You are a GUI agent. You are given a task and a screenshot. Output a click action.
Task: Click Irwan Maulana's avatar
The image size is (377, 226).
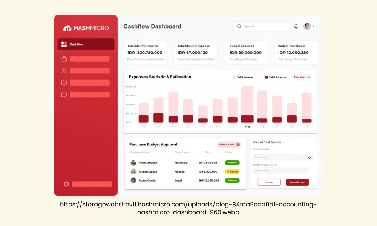click(133, 163)
